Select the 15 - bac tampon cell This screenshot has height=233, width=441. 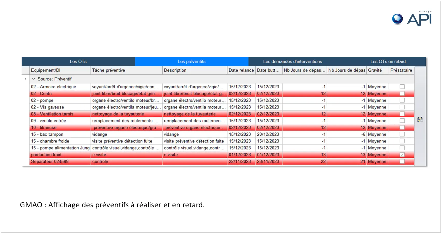click(60, 134)
